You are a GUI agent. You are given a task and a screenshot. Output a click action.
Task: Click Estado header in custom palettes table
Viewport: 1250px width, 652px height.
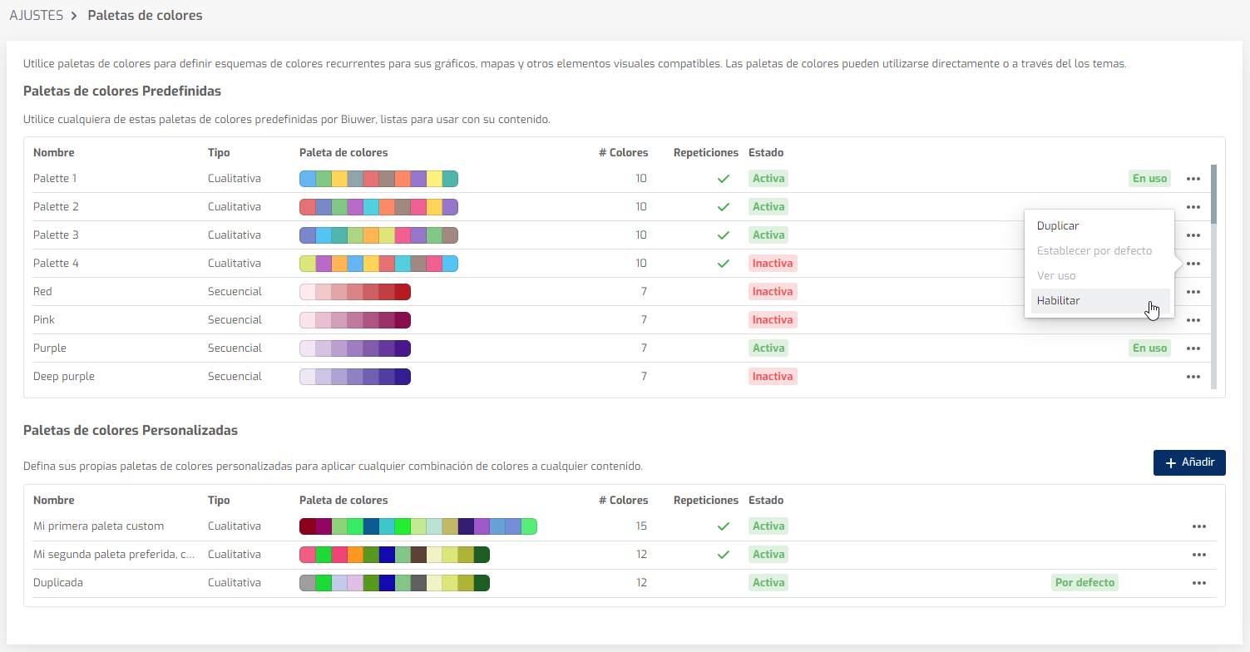click(766, 501)
